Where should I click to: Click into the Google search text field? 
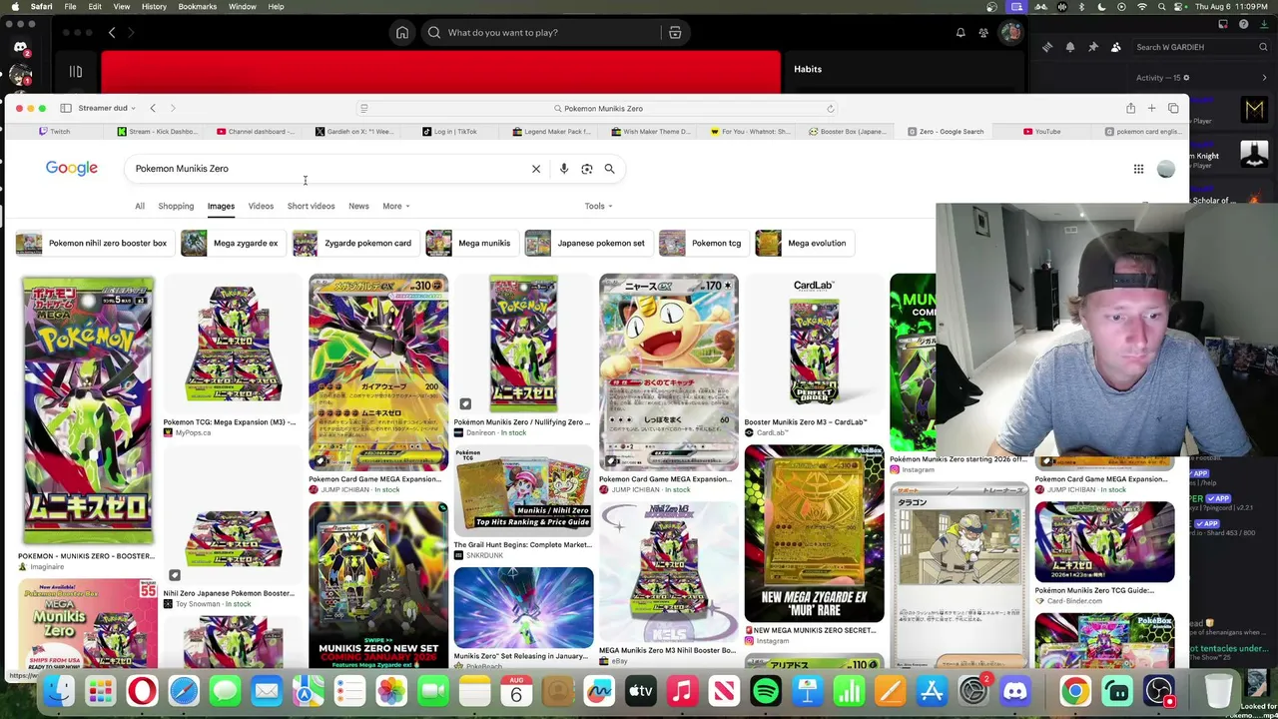(329, 169)
